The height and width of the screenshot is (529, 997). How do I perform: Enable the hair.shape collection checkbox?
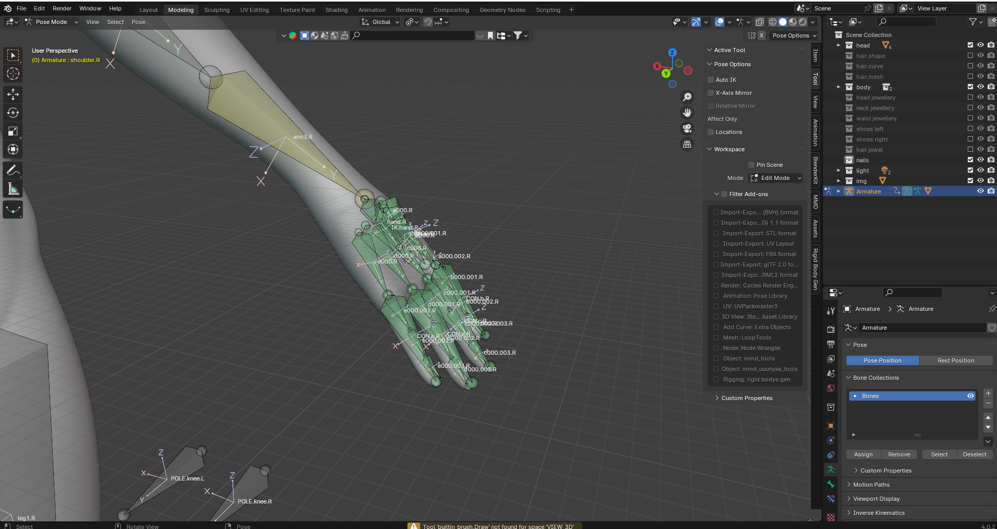point(970,55)
